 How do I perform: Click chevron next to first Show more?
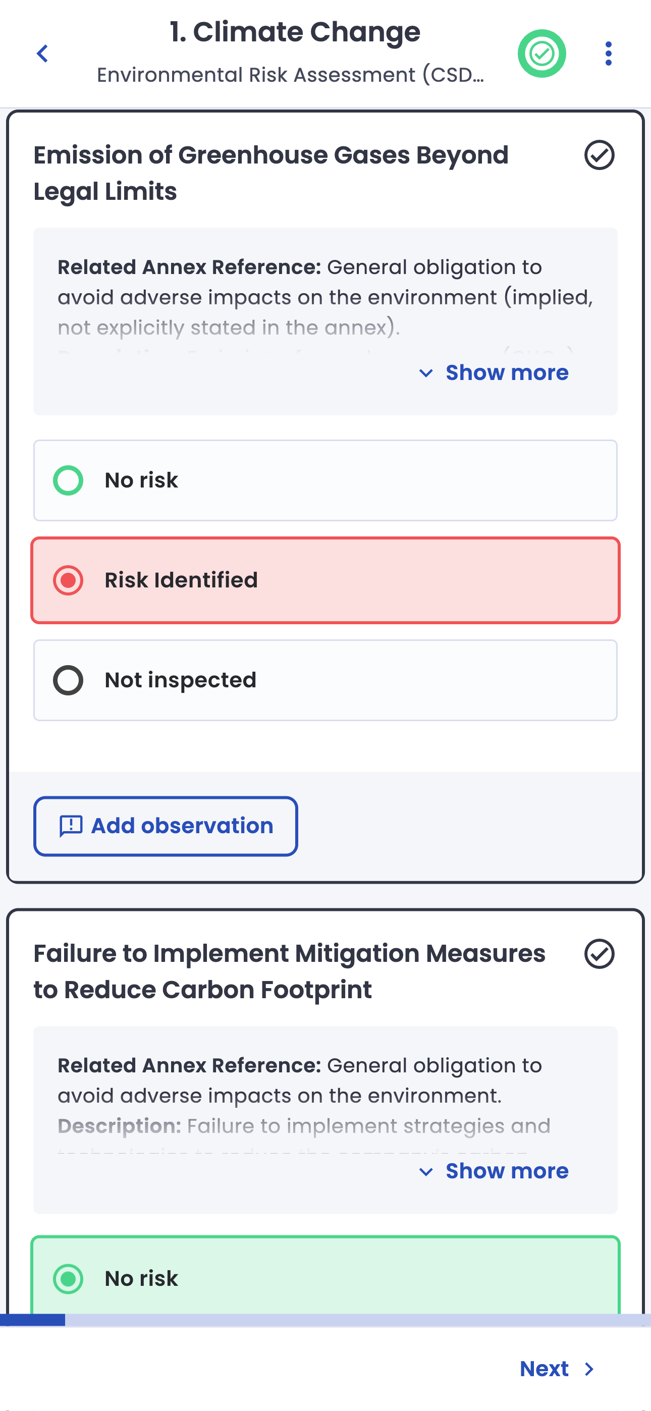coord(426,373)
